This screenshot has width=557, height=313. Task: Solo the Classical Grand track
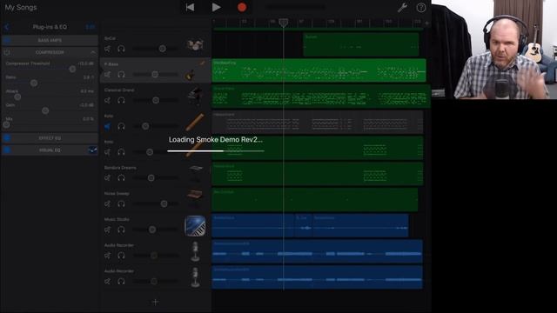point(121,101)
